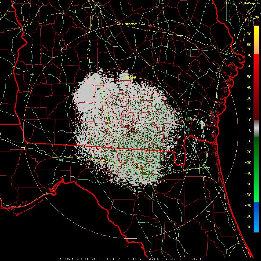Click the positive 20 knot scale value
This screenshot has height=261, width=261.
click(x=249, y=109)
